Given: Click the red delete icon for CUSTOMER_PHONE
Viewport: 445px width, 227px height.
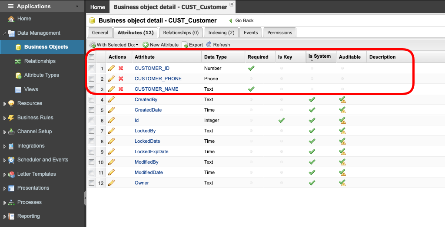Looking at the screenshot, I should [121, 79].
